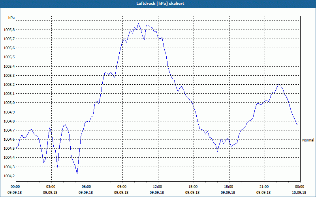This screenshot has height=197, width=316.
Task: Click the '1004,7' pressure value label
Action: (9, 130)
